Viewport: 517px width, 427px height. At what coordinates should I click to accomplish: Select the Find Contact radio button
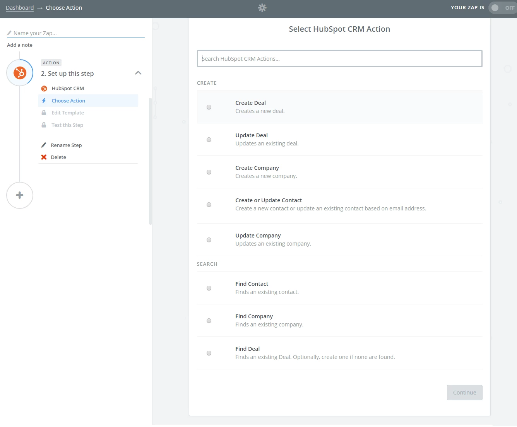209,288
